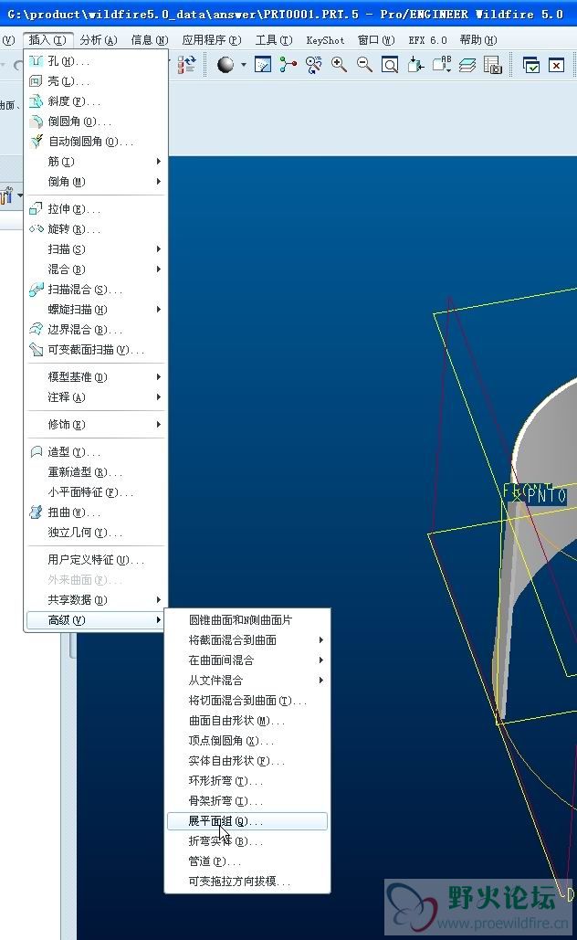Choose 倒圆角 (Round) menu entry
The height and width of the screenshot is (940, 577).
click(x=96, y=121)
